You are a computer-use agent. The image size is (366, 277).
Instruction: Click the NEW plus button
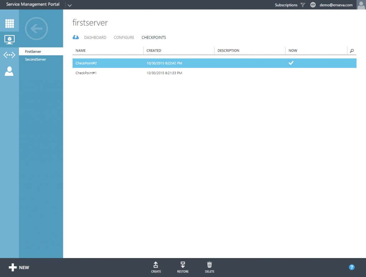(x=19, y=267)
